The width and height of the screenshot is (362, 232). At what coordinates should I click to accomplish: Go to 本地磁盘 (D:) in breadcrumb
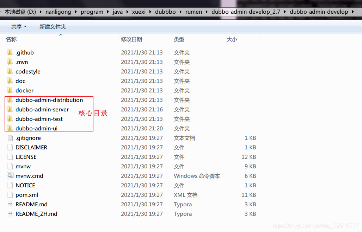(20, 12)
